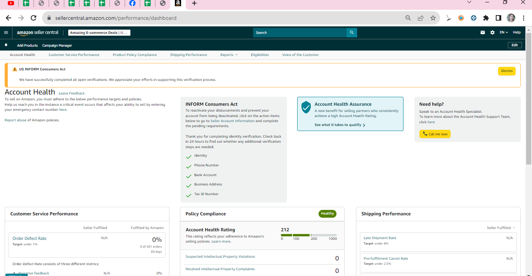
Task: Click the browser address bar URL
Action: tap(116, 18)
